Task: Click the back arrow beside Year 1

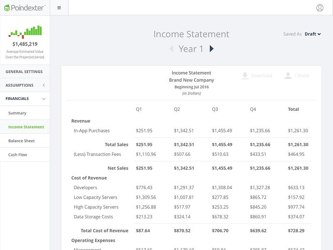Action: pos(171,48)
